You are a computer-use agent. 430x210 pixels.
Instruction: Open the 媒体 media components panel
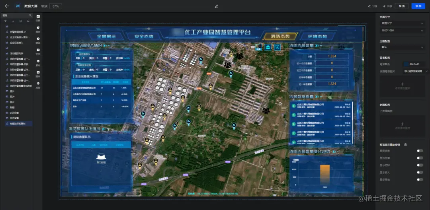(x=38, y=40)
